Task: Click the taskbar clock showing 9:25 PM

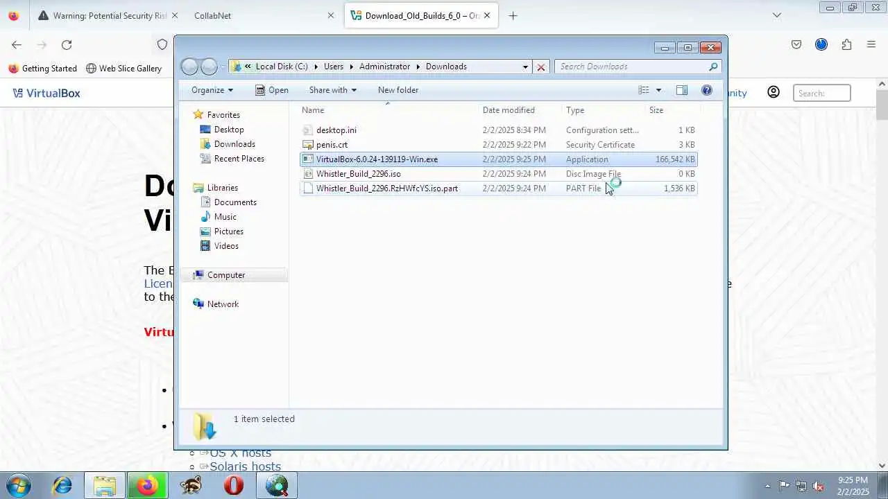Action: pos(853,486)
